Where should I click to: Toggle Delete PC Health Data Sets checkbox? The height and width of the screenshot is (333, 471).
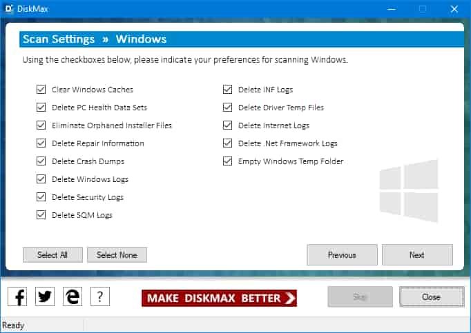coord(41,108)
